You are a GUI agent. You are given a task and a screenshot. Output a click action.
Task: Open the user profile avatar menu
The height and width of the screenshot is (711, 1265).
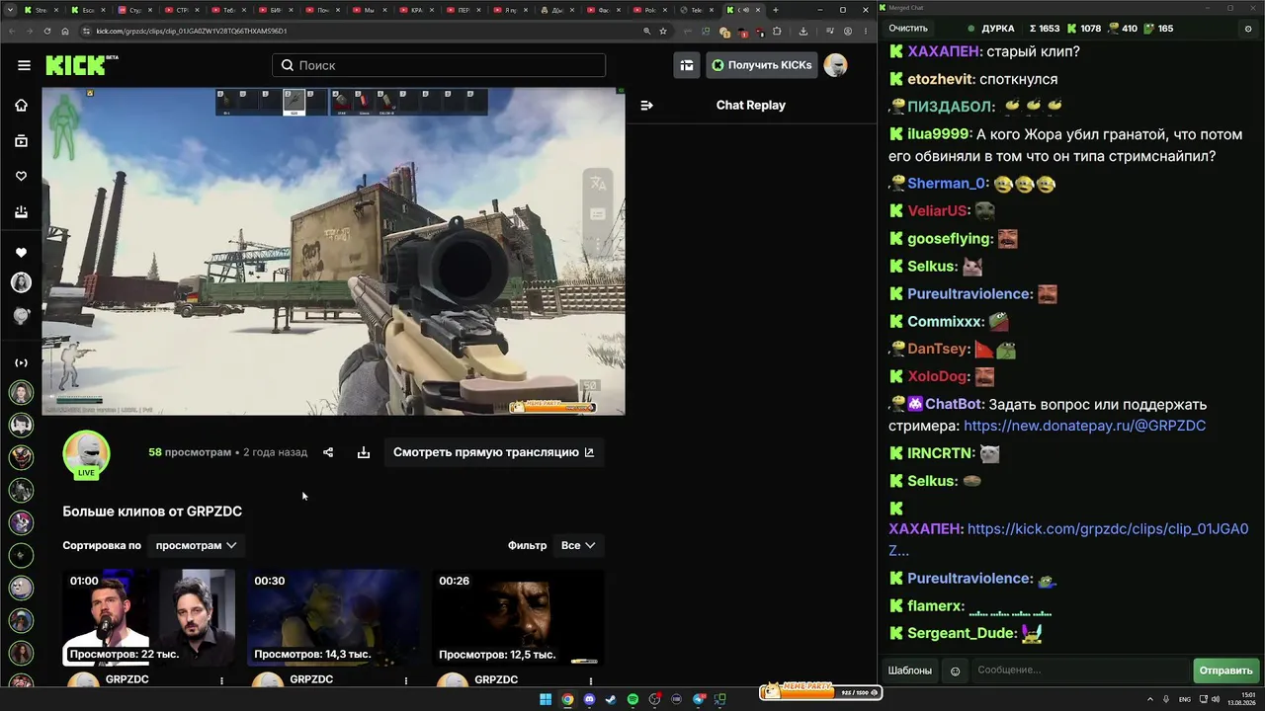tap(835, 65)
